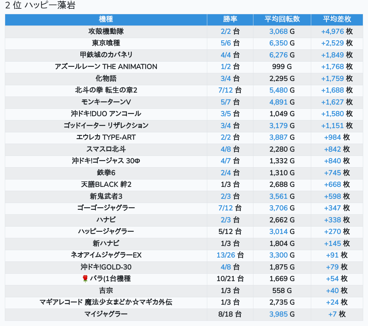Click the スマスロ北斗 machine name

tap(106, 149)
